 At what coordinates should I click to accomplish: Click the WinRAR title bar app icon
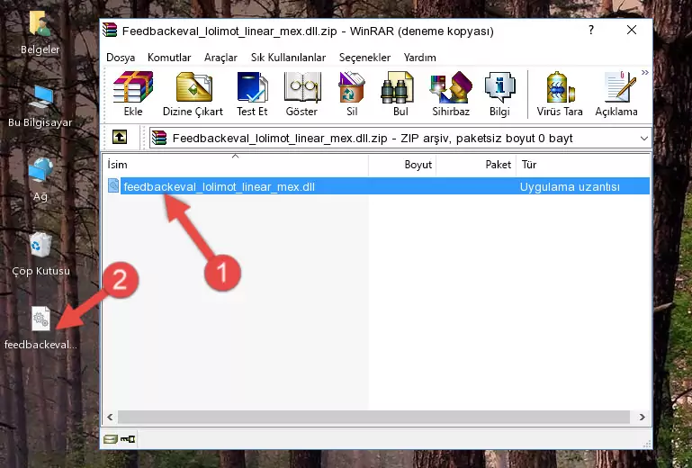[110, 30]
